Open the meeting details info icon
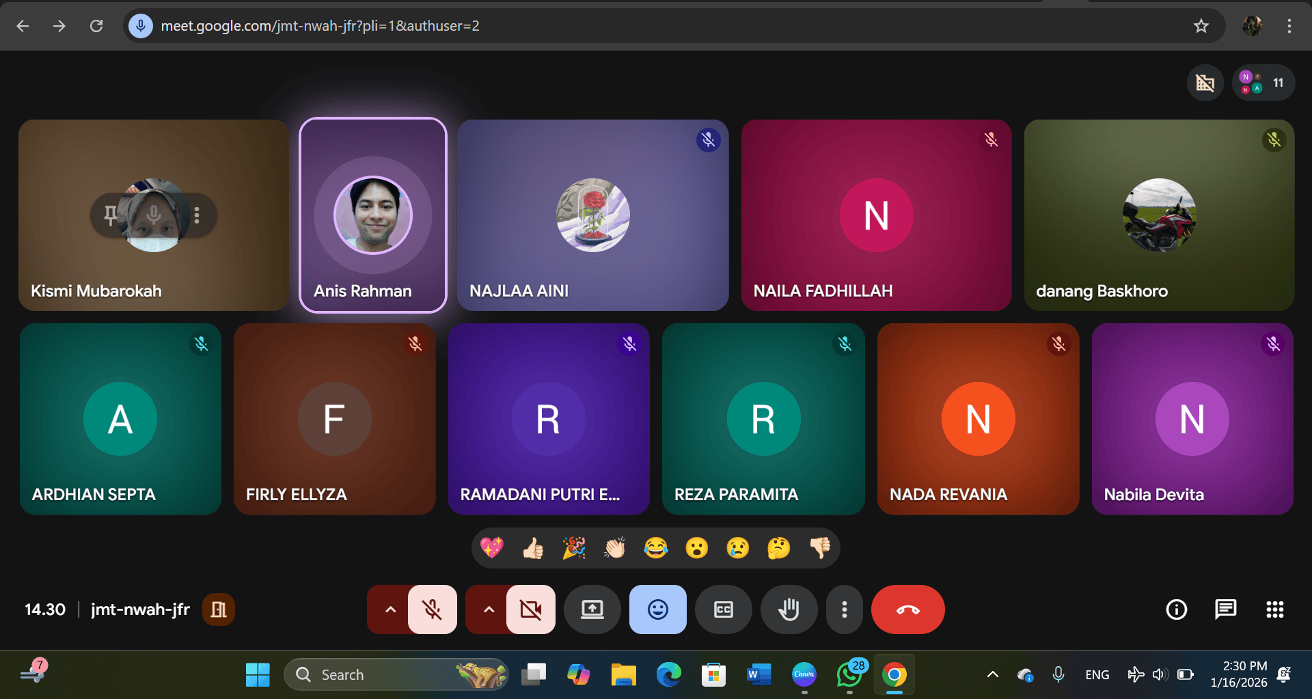1312x699 pixels. [1176, 609]
